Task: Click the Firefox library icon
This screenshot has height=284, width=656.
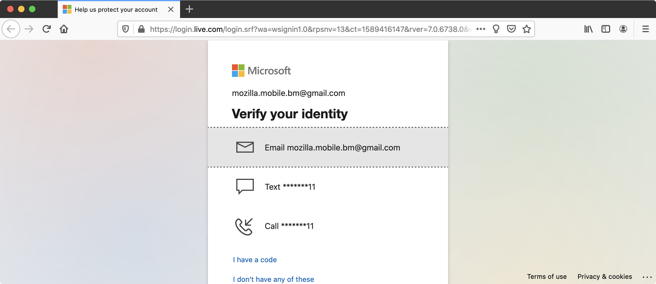Action: point(588,29)
